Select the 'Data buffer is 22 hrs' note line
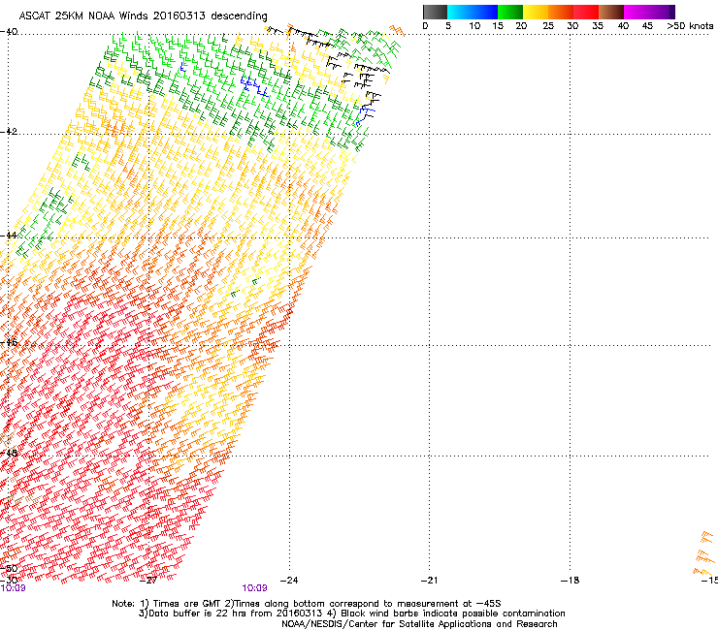Screen dimensions: 718x630 (x=351, y=614)
